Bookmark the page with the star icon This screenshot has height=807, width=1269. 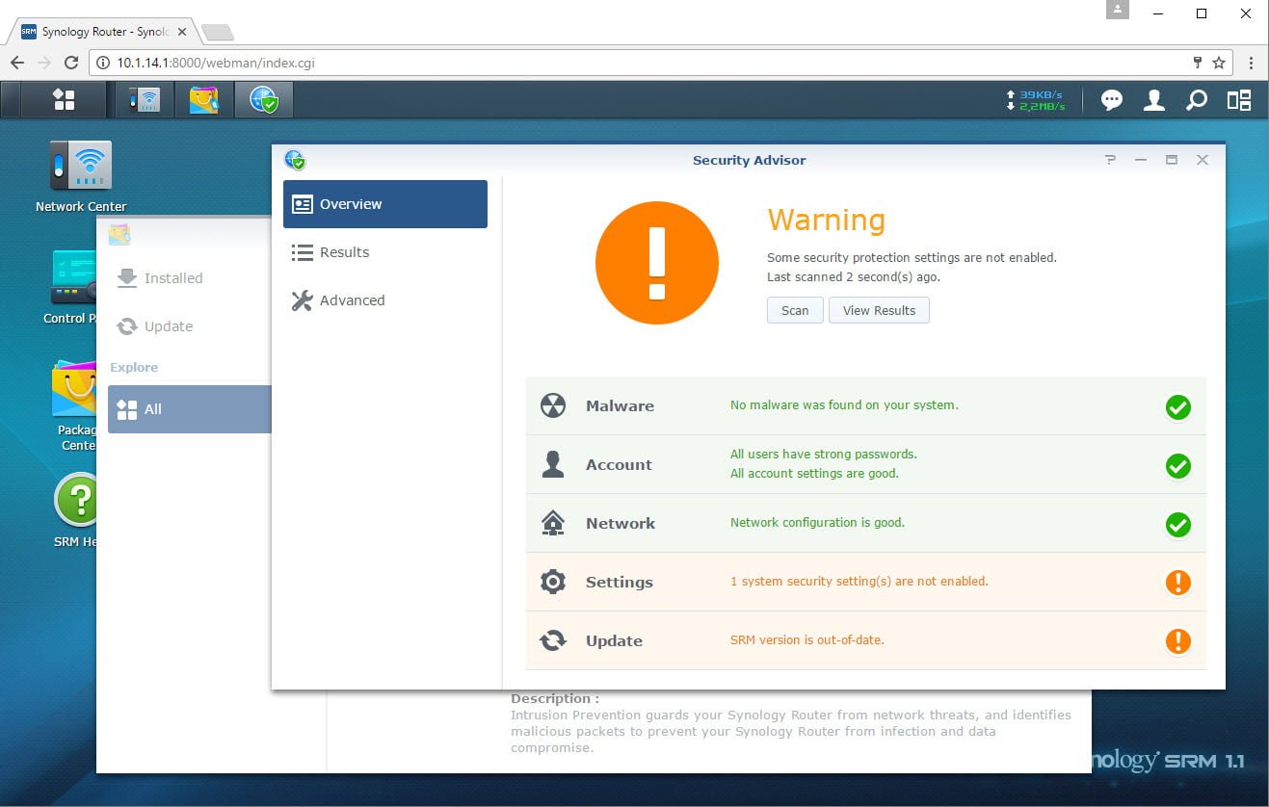tap(1219, 63)
